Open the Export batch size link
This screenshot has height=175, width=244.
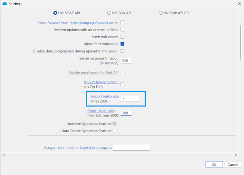tap(101, 111)
